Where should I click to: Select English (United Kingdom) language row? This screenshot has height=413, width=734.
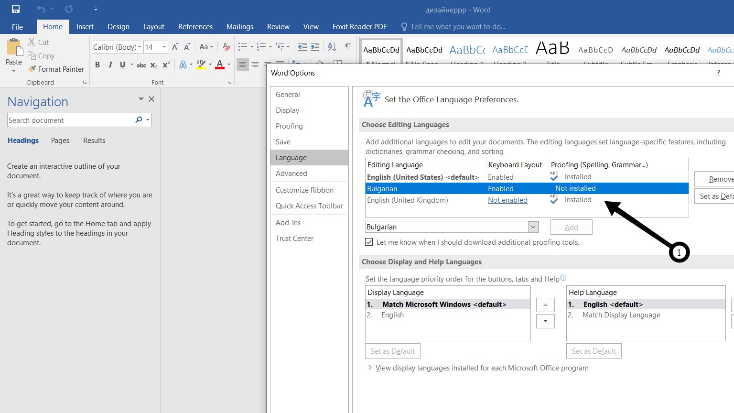pos(527,200)
